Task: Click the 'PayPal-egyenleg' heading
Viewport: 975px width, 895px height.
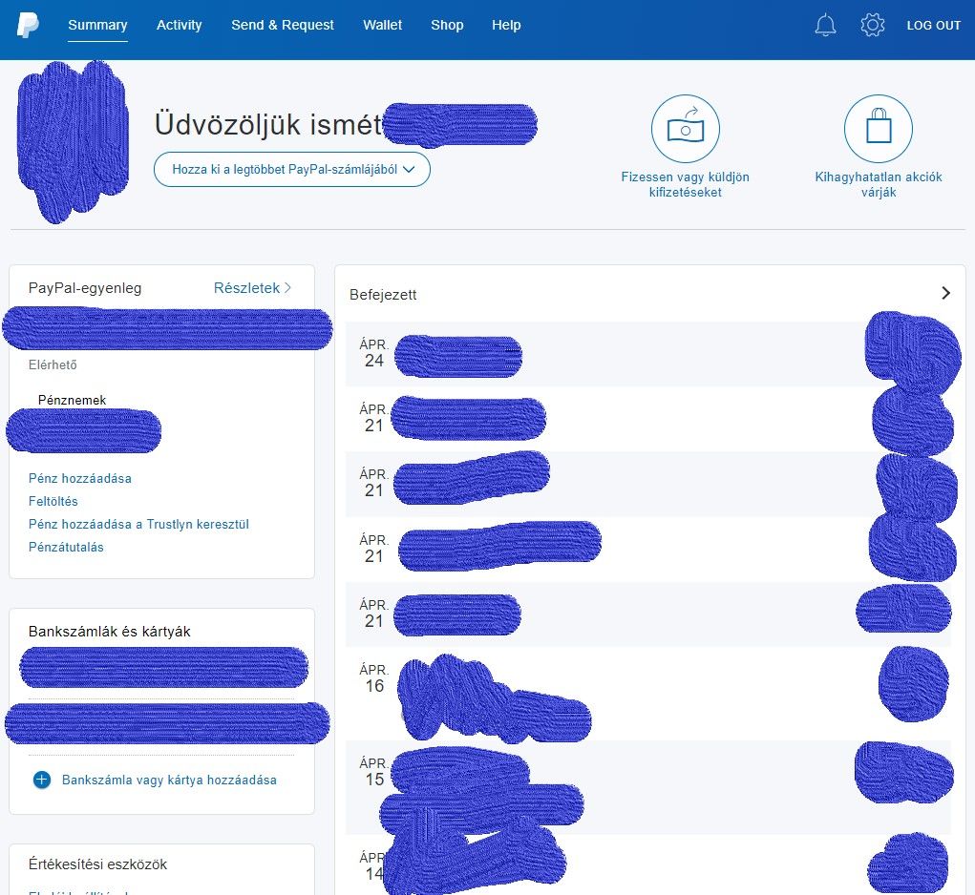Action: (85, 288)
